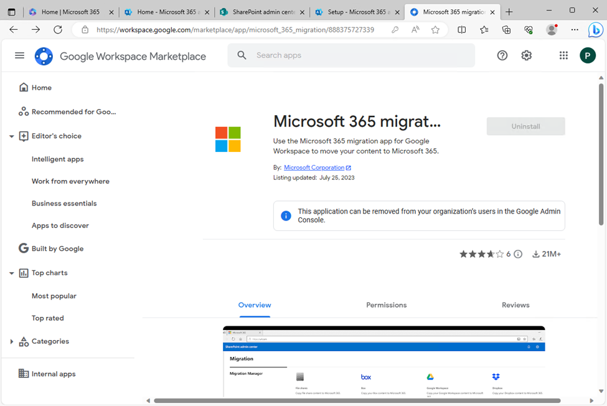Image resolution: width=607 pixels, height=406 pixels.
Task: Go to Apps to discover
Action: click(x=60, y=225)
